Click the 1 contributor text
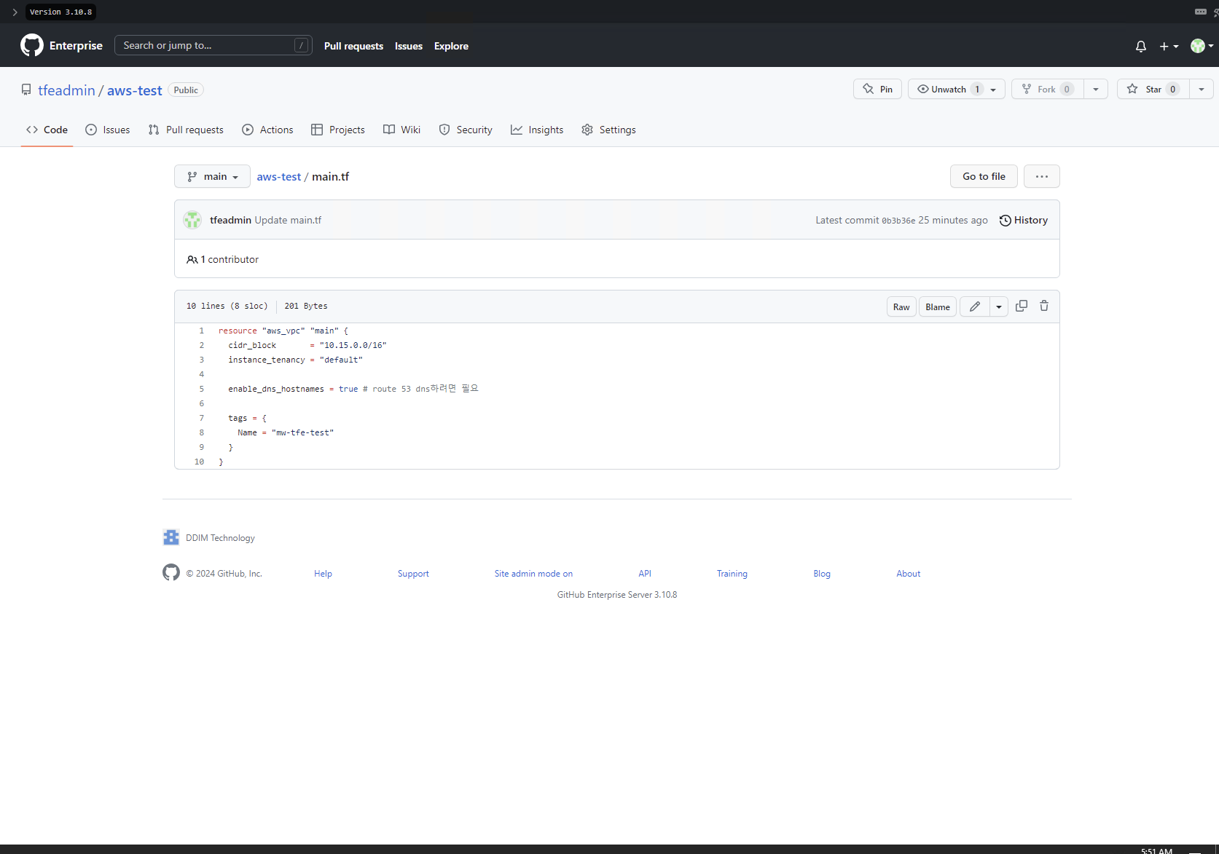The height and width of the screenshot is (854, 1219). pos(230,259)
